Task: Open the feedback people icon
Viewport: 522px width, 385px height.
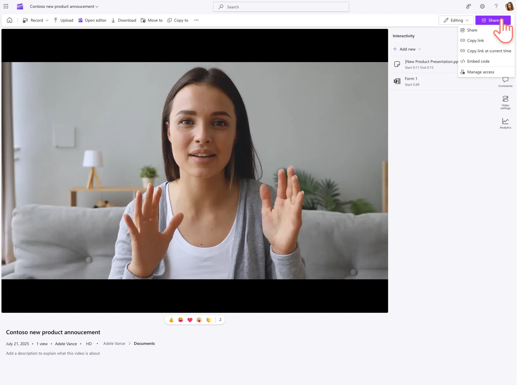Action: tap(468, 6)
